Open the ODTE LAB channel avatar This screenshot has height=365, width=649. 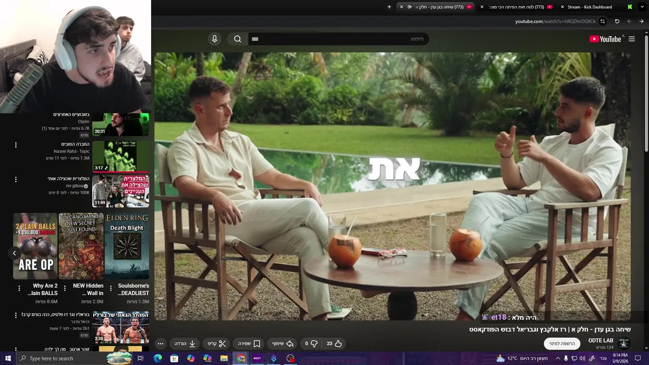click(624, 344)
